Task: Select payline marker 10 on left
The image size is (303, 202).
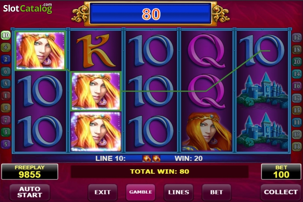Action: 6,35
